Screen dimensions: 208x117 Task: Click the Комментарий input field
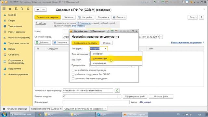click(x=96, y=102)
